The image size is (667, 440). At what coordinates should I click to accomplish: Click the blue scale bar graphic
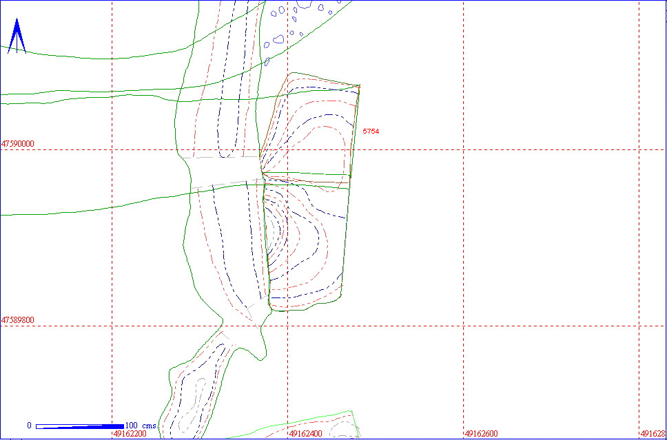coord(80,426)
